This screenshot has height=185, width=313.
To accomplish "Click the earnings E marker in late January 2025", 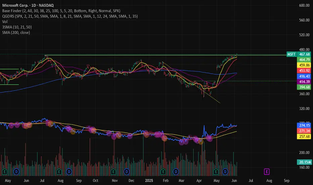I will pos(163,172).
